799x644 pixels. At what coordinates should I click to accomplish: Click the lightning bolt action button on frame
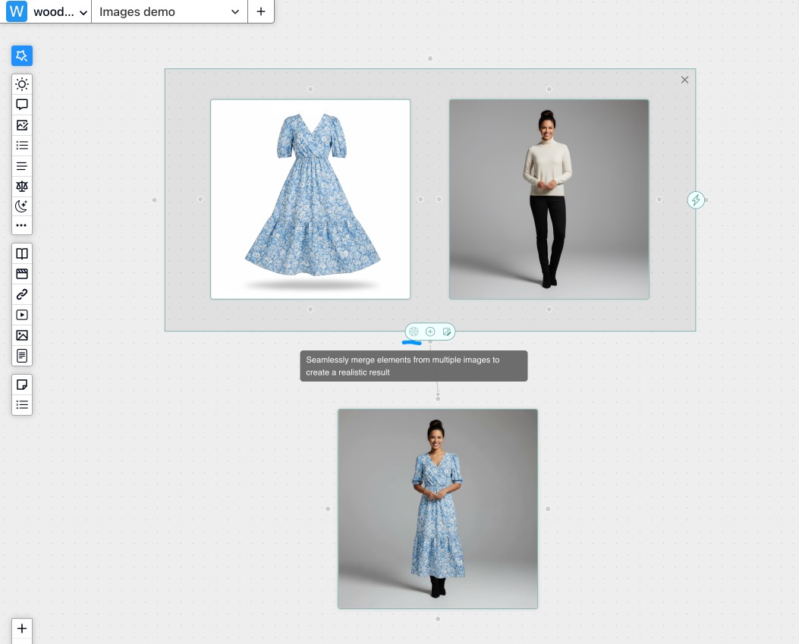pyautogui.click(x=696, y=199)
